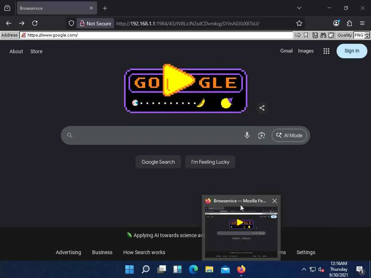Open the Settings footer link
Screen dimensions: 371x278
(306, 252)
